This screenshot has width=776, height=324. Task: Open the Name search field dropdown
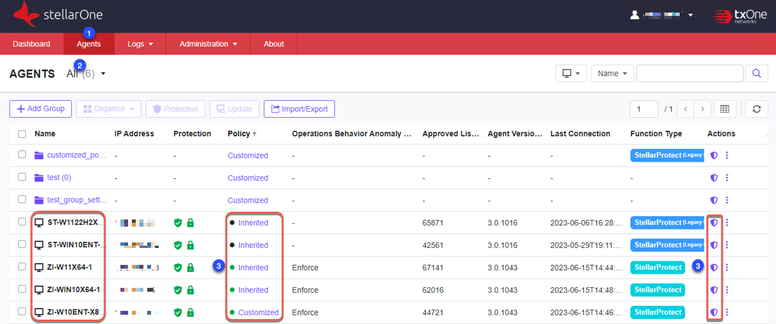click(x=612, y=73)
